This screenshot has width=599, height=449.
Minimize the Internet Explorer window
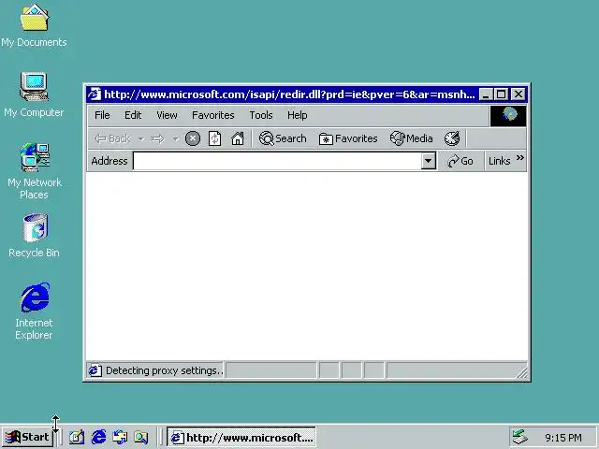[486, 94]
